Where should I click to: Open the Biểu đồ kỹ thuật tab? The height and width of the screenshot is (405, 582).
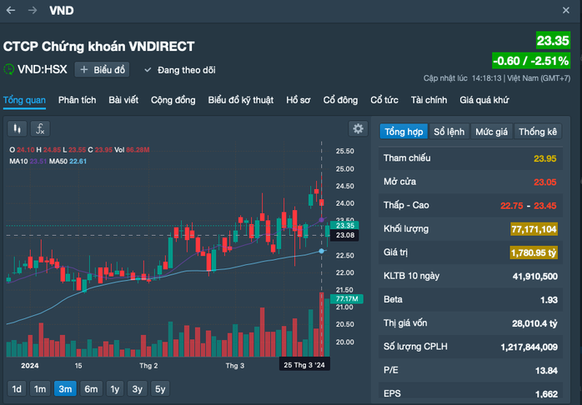point(241,100)
